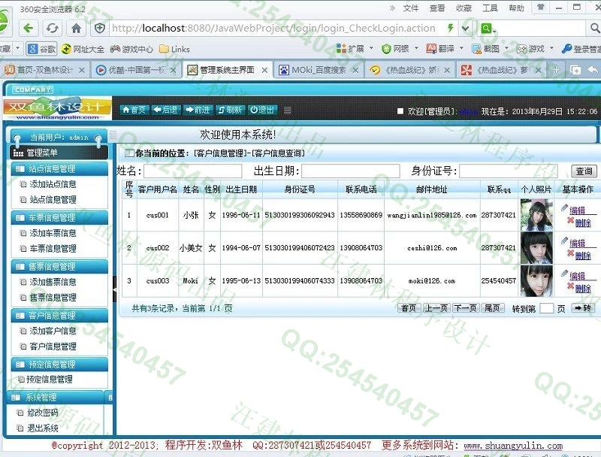Open the 谷歌 bookmark
Viewport: 601px width, 457px height.
tap(42, 49)
